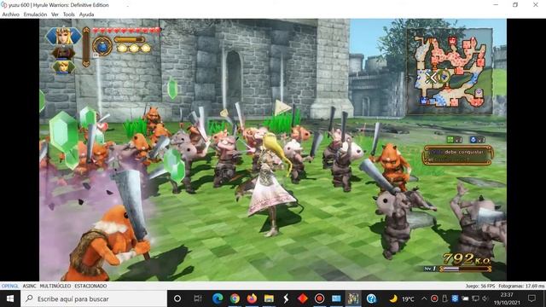The image size is (546, 307).
Task: Restore down the yuzu window
Action: [515, 5]
